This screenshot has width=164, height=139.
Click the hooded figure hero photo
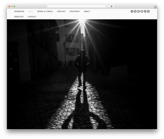(82, 74)
